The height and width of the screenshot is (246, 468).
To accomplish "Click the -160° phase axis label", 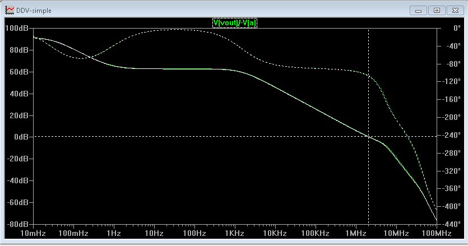I will tap(451, 99).
